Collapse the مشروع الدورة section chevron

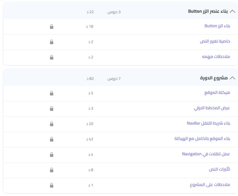click(x=233, y=78)
